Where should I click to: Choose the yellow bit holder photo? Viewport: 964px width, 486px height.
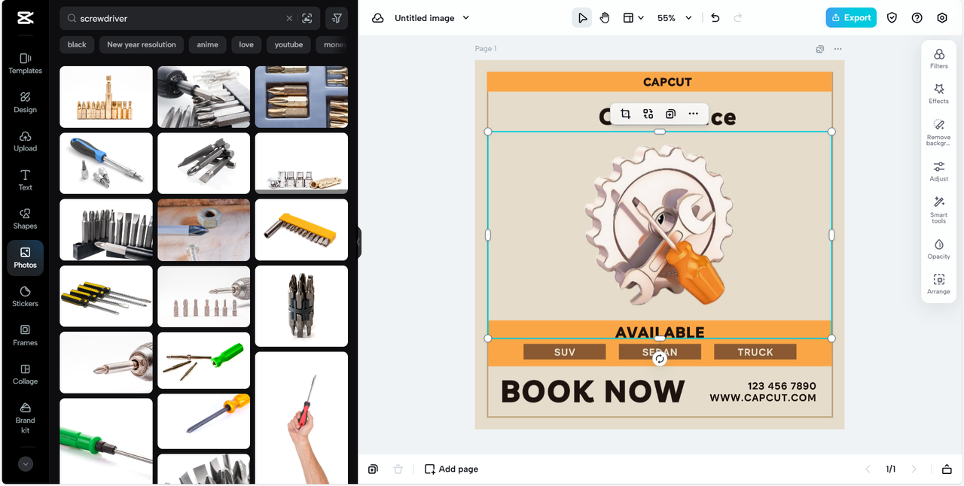[x=301, y=229]
